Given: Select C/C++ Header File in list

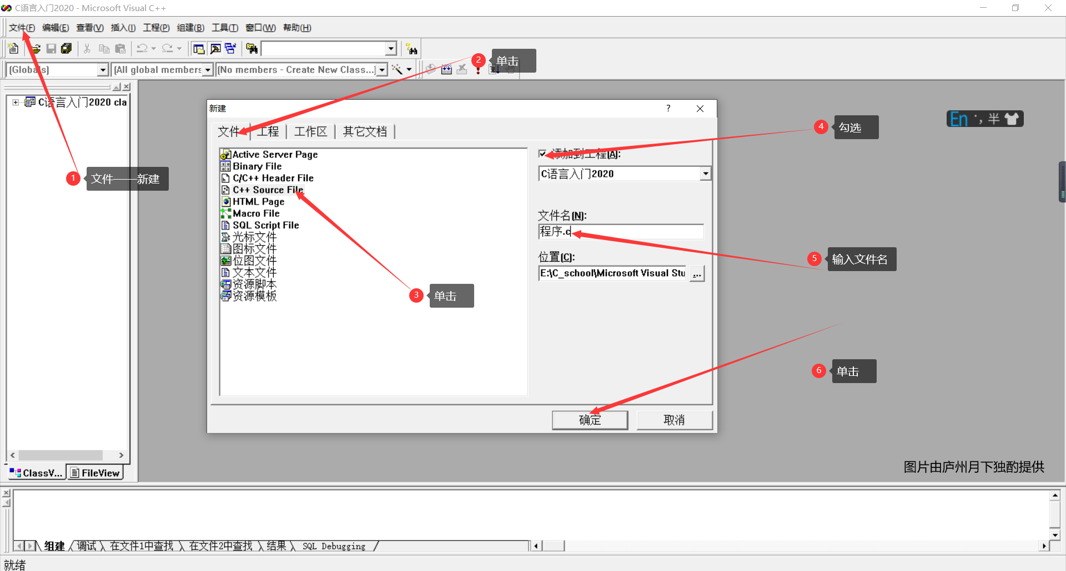Looking at the screenshot, I should [268, 178].
